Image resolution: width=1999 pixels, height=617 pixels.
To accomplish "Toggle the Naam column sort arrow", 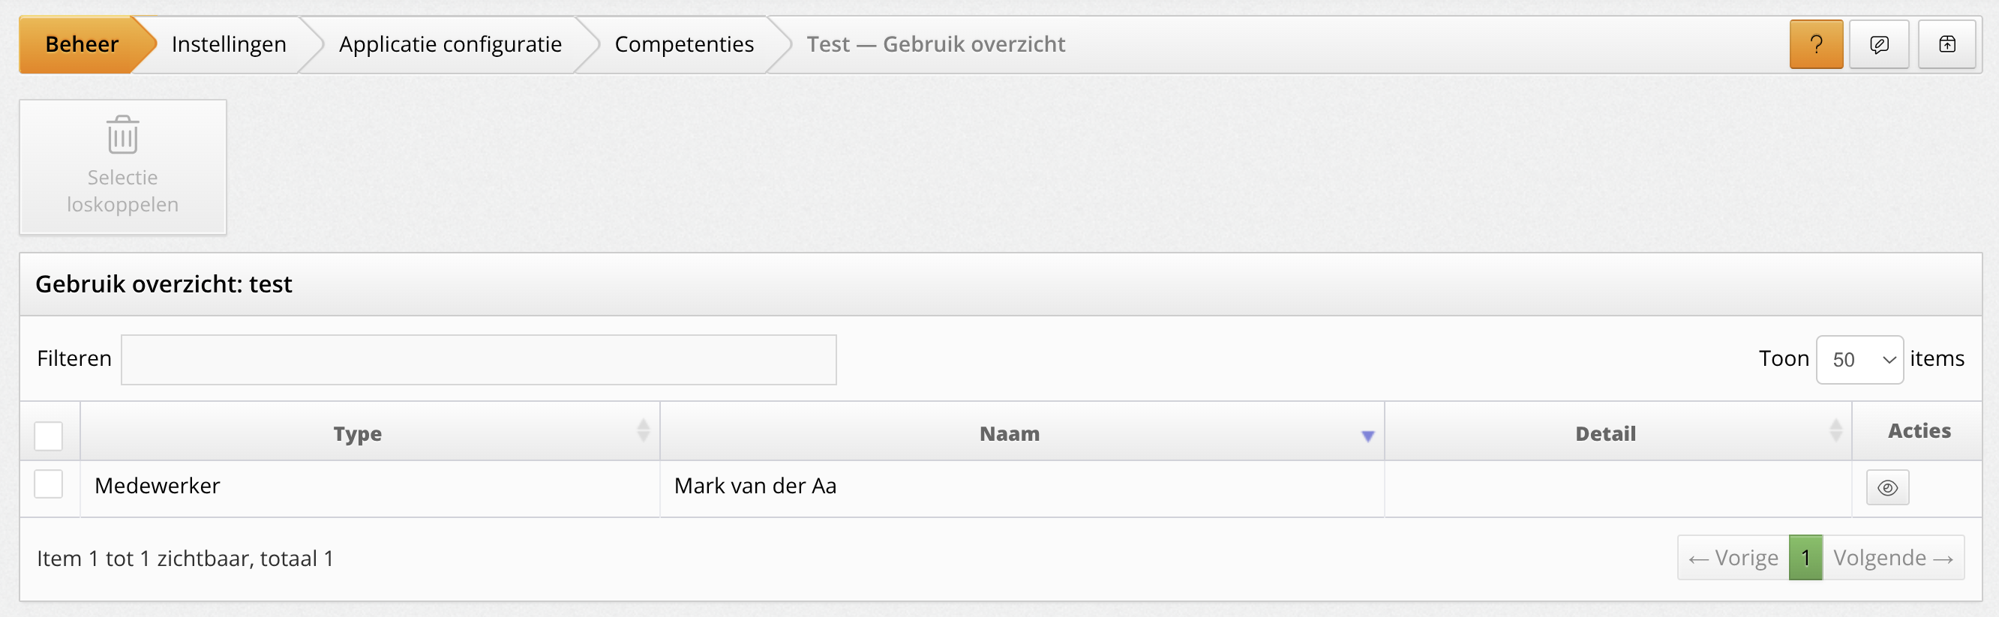I will pyautogui.click(x=1367, y=436).
